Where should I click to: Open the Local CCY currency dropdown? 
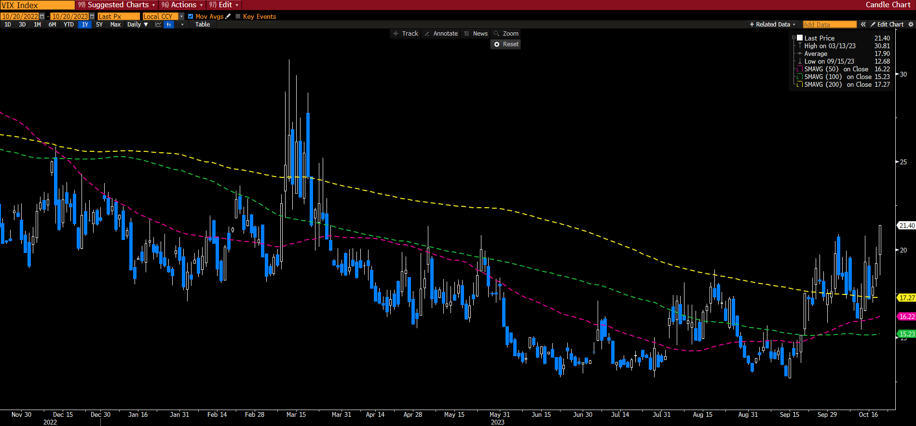tap(181, 16)
